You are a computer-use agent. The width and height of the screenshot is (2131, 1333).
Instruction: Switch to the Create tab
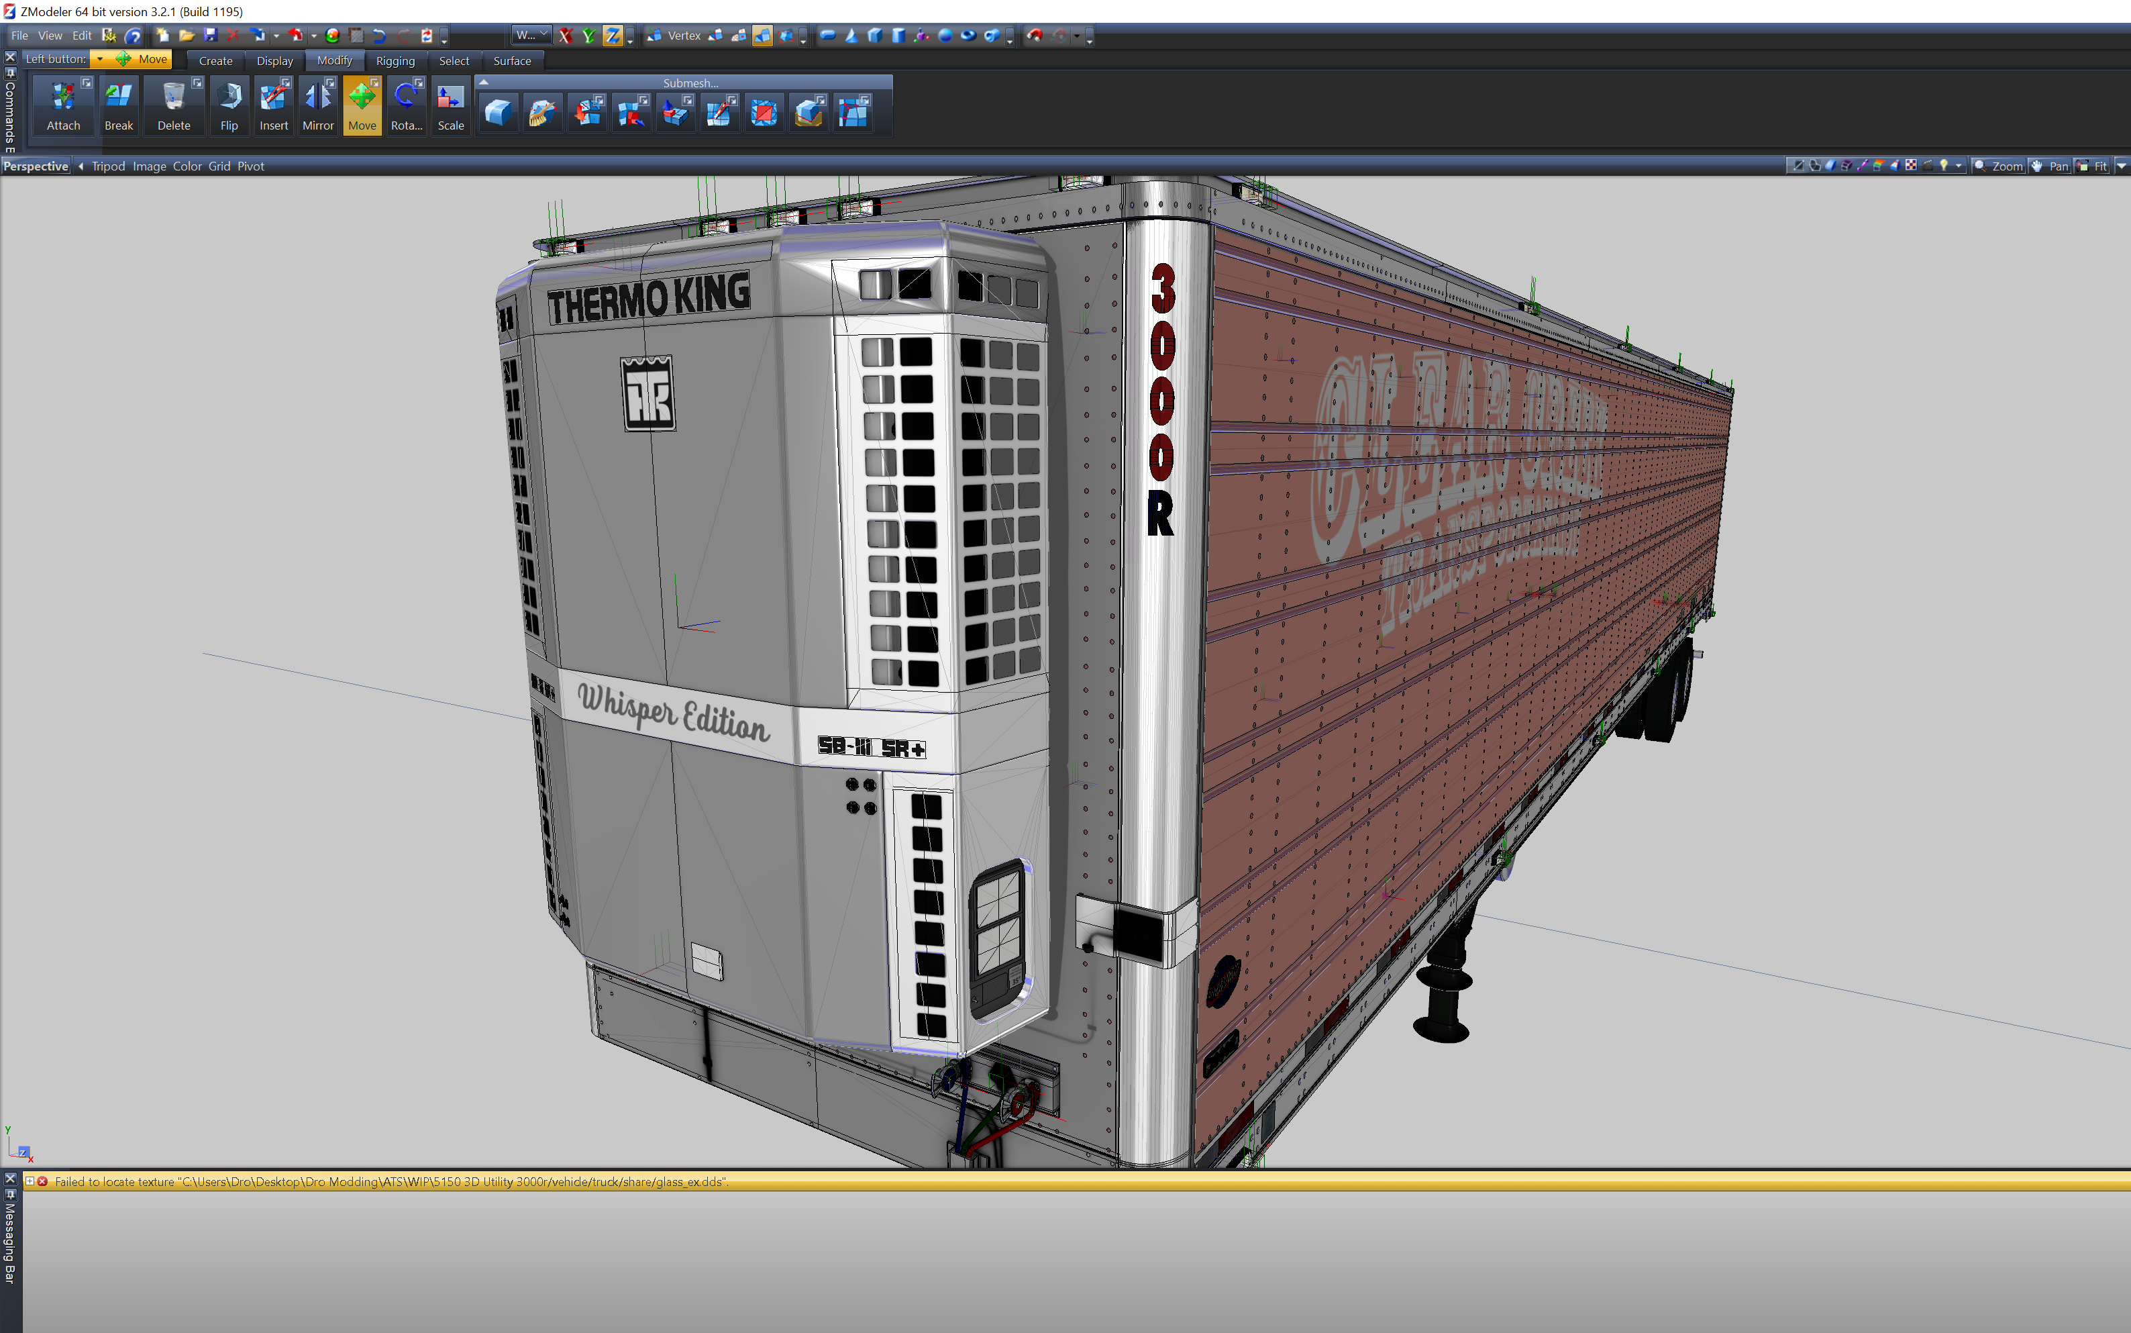216,61
